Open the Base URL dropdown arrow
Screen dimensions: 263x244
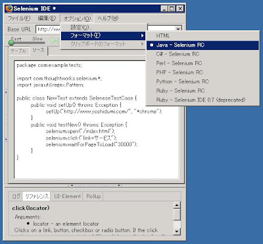pos(178,29)
